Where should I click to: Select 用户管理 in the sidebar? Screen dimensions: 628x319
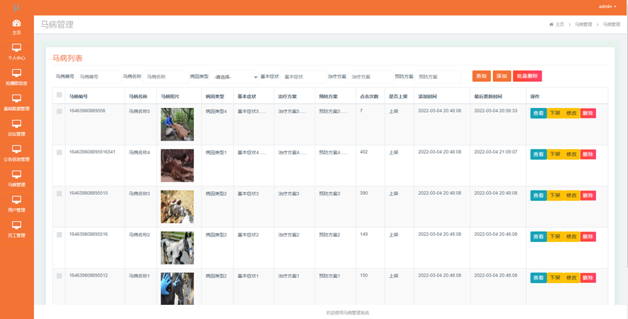[x=16, y=205]
